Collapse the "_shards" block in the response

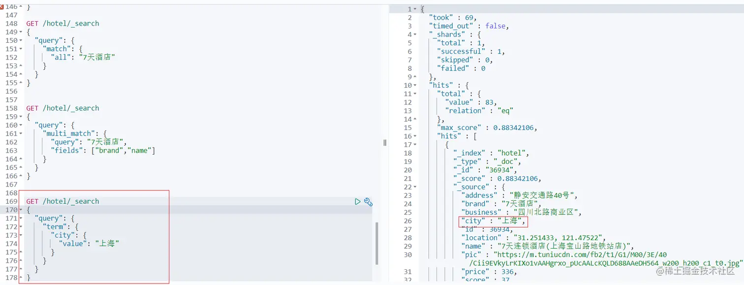(x=415, y=34)
